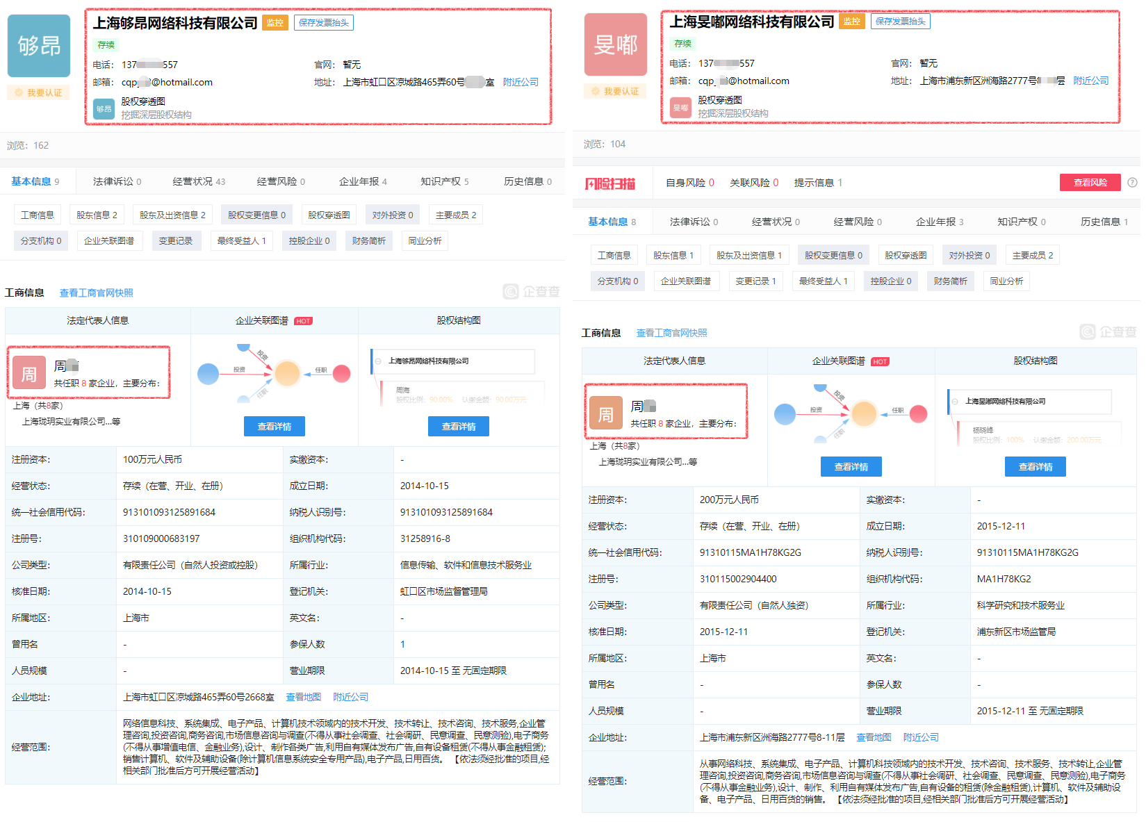Select 基本信息 8 tab in right page
The width and height of the screenshot is (1146, 822).
coord(612,222)
